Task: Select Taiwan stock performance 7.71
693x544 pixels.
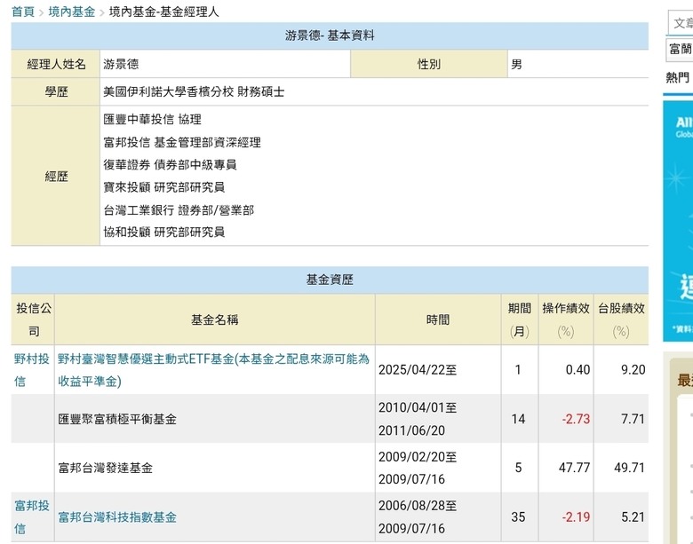Action: coord(633,419)
